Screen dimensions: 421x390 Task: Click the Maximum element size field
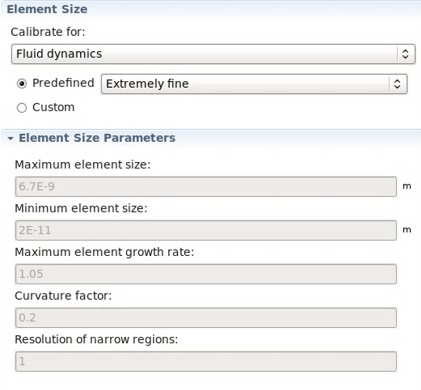coord(206,186)
